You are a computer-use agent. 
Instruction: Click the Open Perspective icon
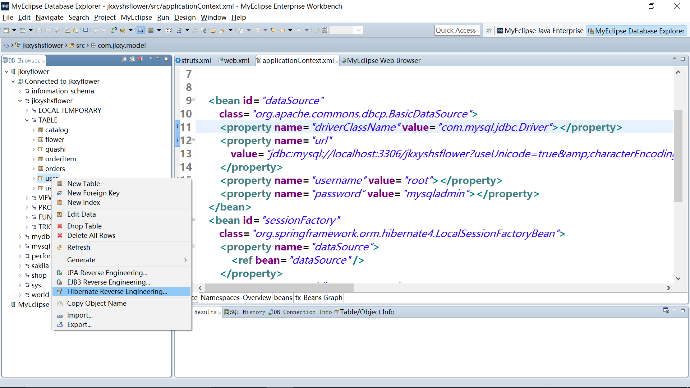[489, 31]
